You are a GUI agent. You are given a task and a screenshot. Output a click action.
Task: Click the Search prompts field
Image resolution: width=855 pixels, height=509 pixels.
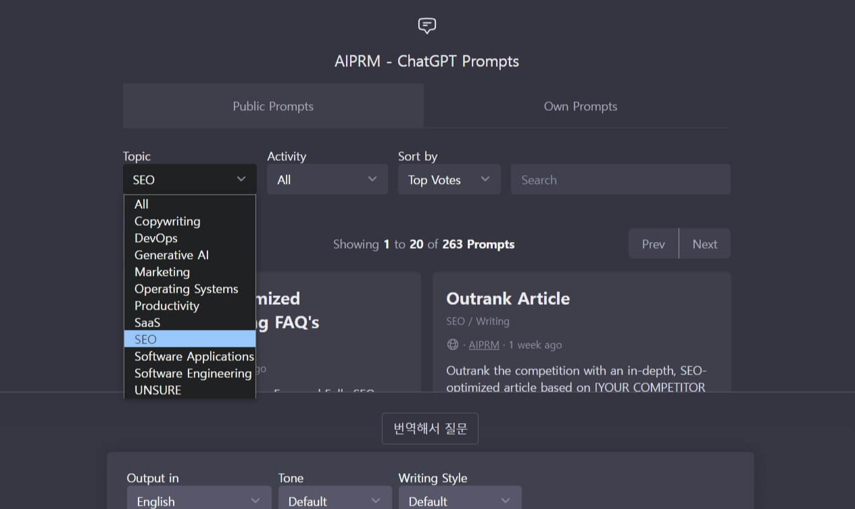[x=620, y=179]
